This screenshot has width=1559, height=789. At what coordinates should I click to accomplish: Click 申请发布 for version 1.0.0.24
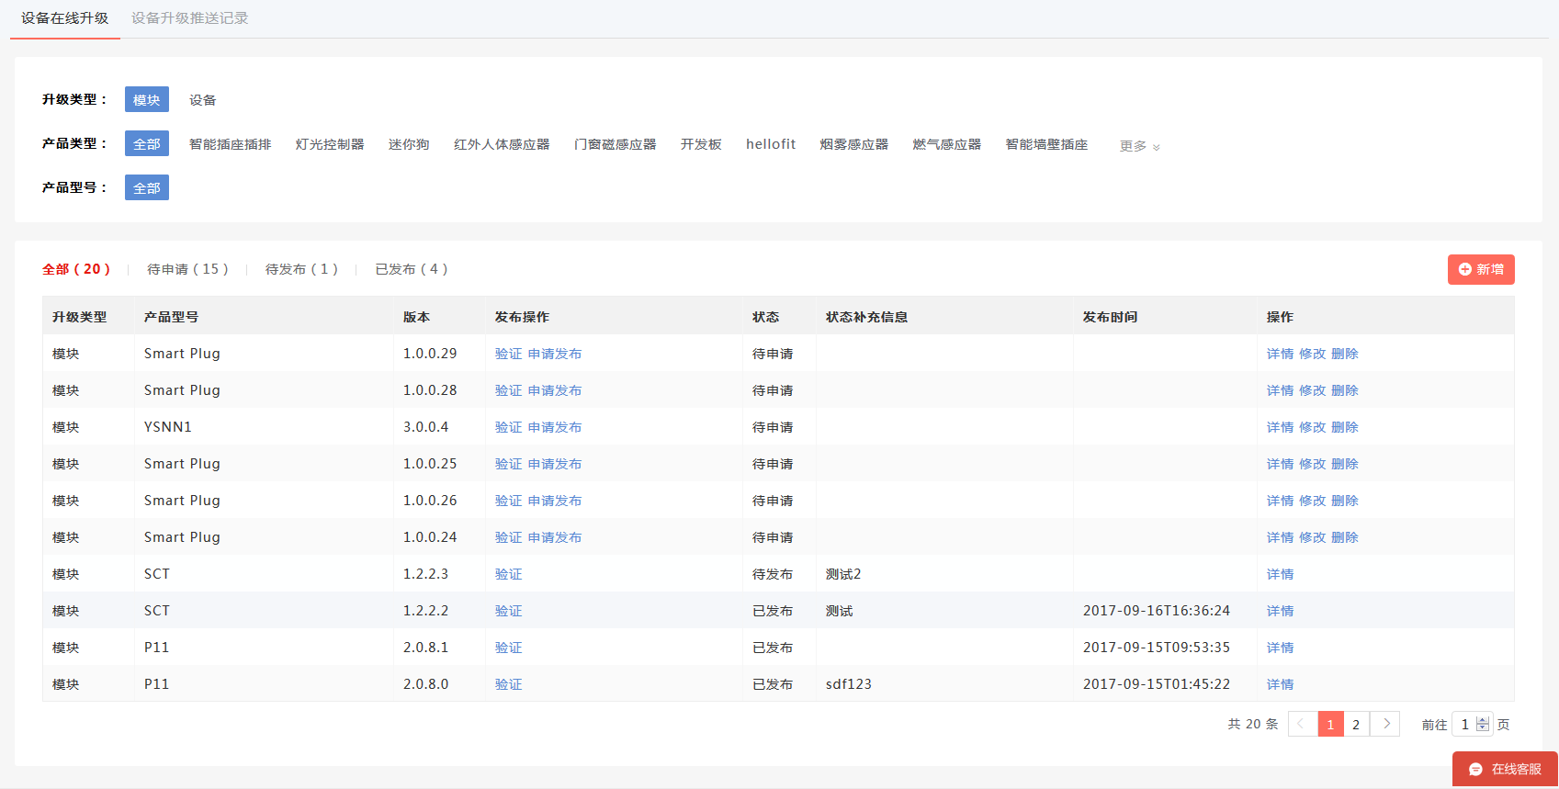coord(555,537)
